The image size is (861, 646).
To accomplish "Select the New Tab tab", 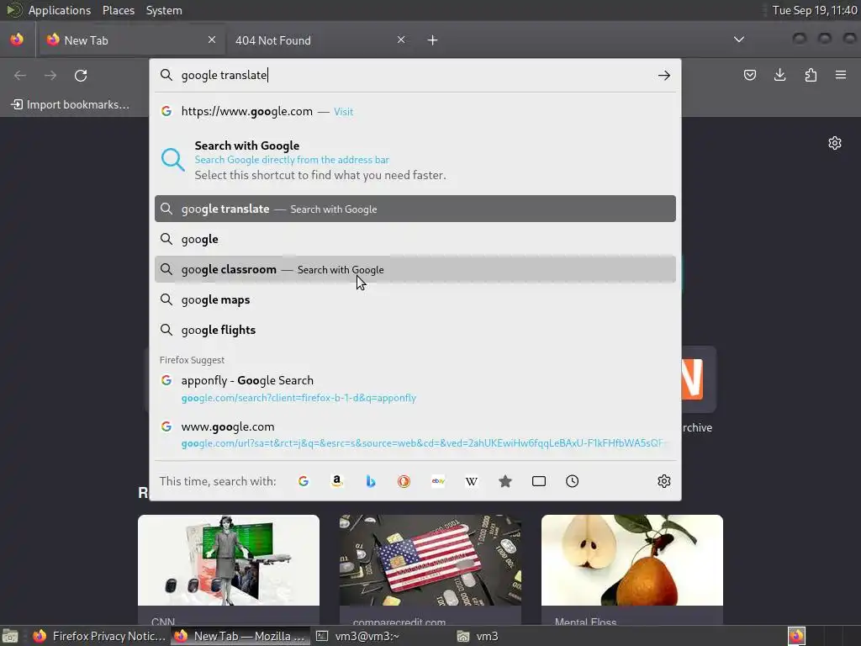I will 130,40.
